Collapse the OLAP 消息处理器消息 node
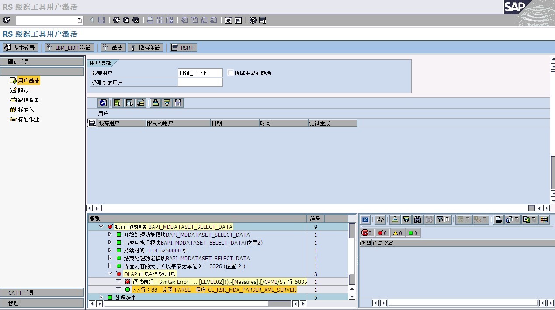The image size is (555, 310). 110,273
